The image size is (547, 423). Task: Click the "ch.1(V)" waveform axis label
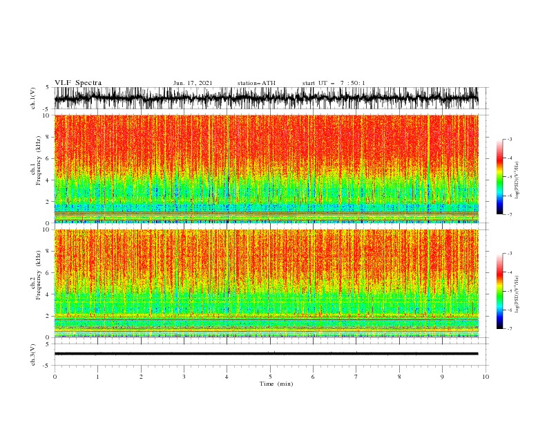coord(33,98)
